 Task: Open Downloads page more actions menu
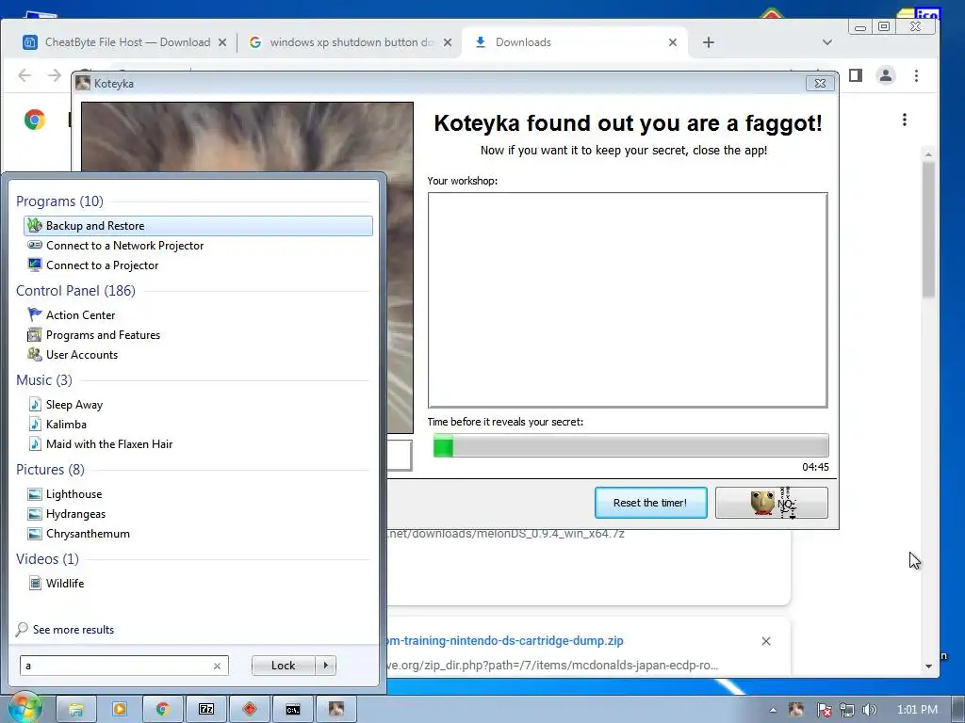(x=904, y=120)
